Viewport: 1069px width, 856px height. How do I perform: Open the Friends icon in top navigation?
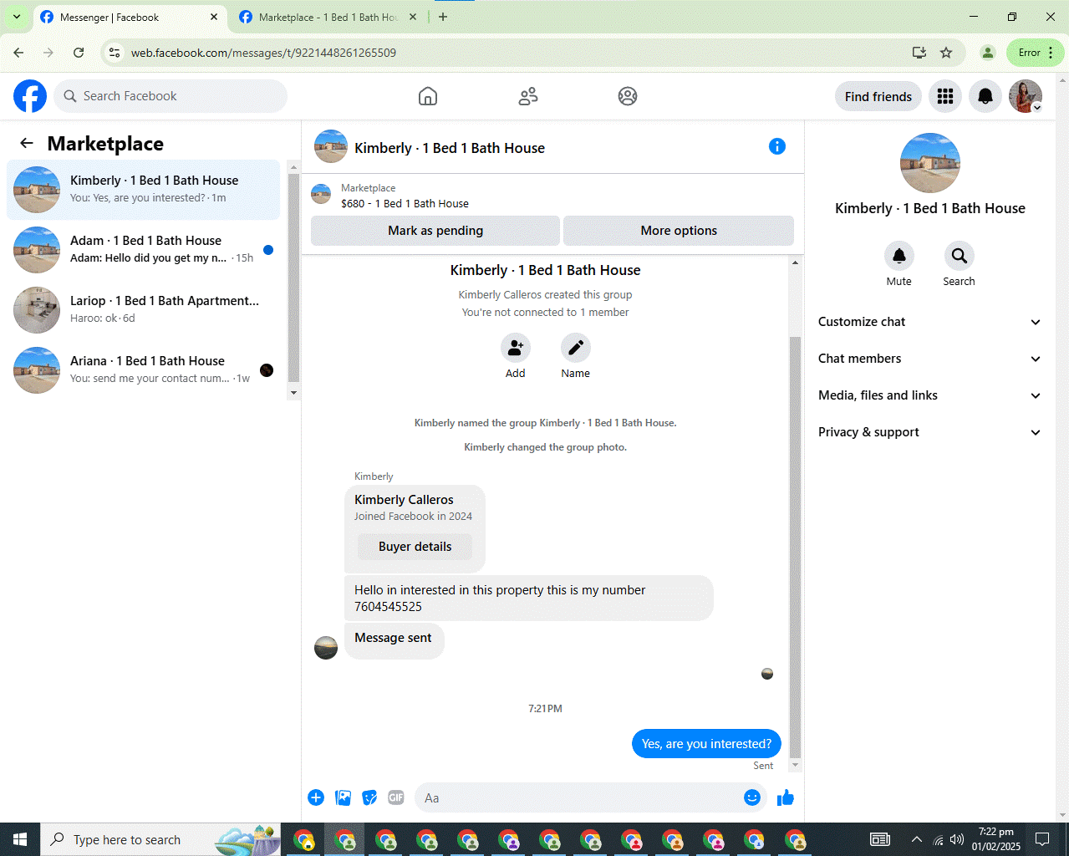pyautogui.click(x=528, y=96)
